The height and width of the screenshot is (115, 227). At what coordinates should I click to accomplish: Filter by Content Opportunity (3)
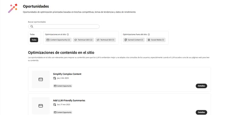(x=58, y=40)
